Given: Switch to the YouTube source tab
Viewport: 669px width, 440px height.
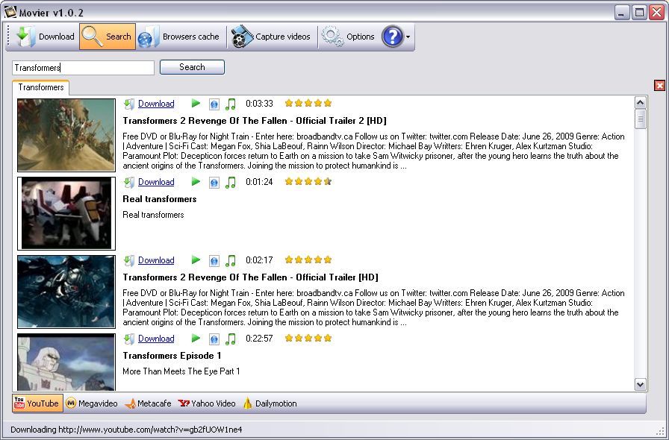Looking at the screenshot, I should click(x=37, y=403).
